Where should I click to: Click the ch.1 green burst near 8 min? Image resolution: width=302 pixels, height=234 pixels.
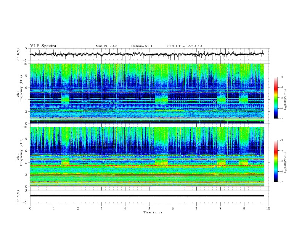click(x=221, y=98)
